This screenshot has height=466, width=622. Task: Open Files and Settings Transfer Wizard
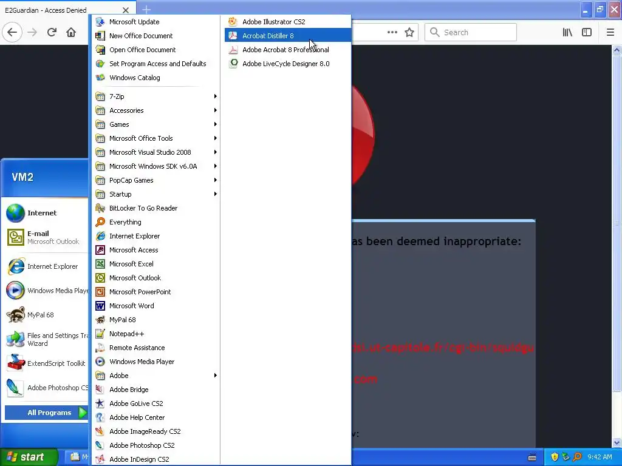coord(46,339)
